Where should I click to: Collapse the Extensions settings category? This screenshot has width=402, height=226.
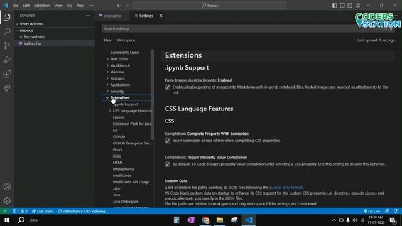coord(107,98)
